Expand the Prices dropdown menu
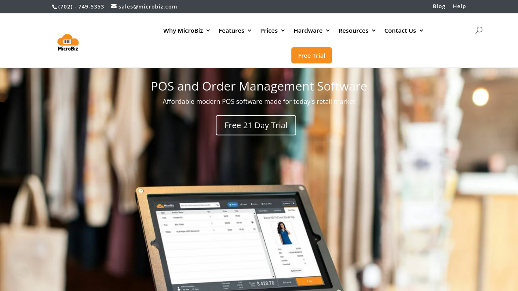This screenshot has height=291, width=518. click(272, 30)
